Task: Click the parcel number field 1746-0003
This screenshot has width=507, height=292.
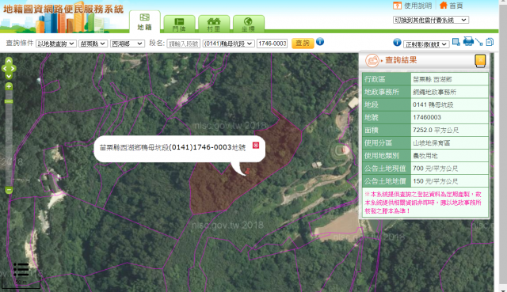Action: [273, 44]
